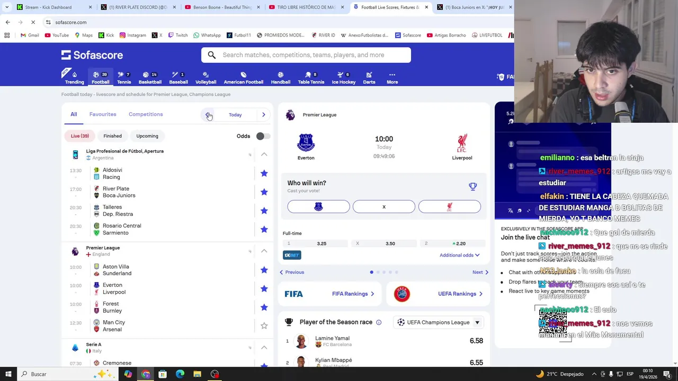Toggle star for Talleres vs Dep. Riestra
The image size is (678, 381).
pos(264,211)
